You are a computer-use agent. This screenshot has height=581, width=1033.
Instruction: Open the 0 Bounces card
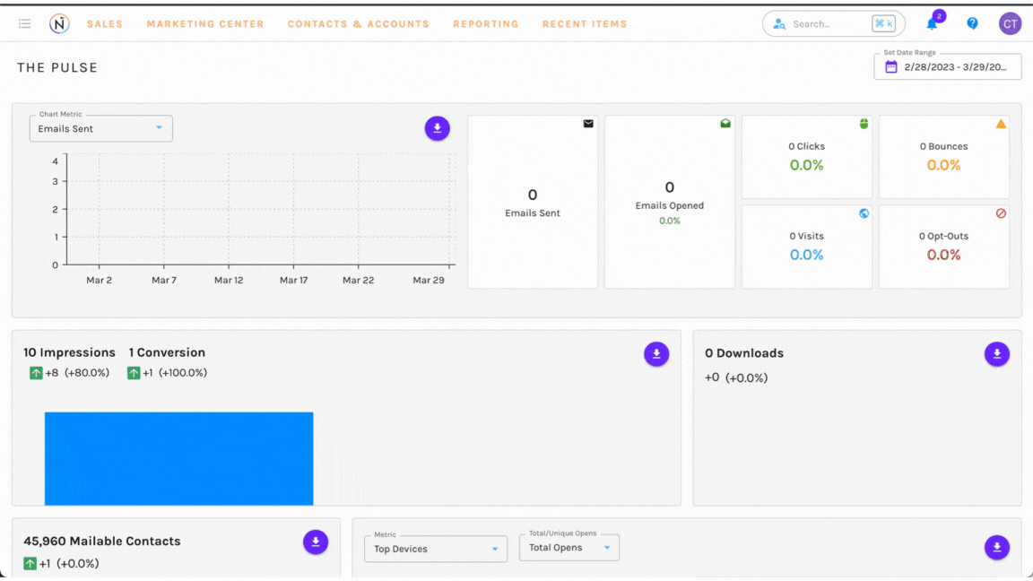pyautogui.click(x=943, y=157)
